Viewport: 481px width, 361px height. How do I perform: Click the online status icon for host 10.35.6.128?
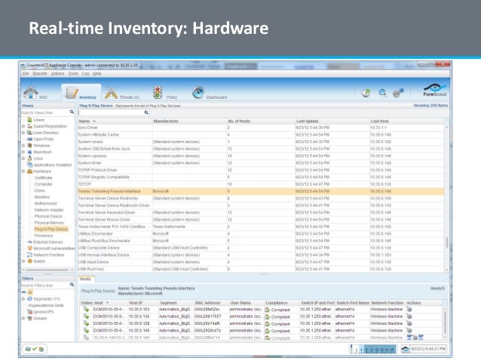point(86,323)
